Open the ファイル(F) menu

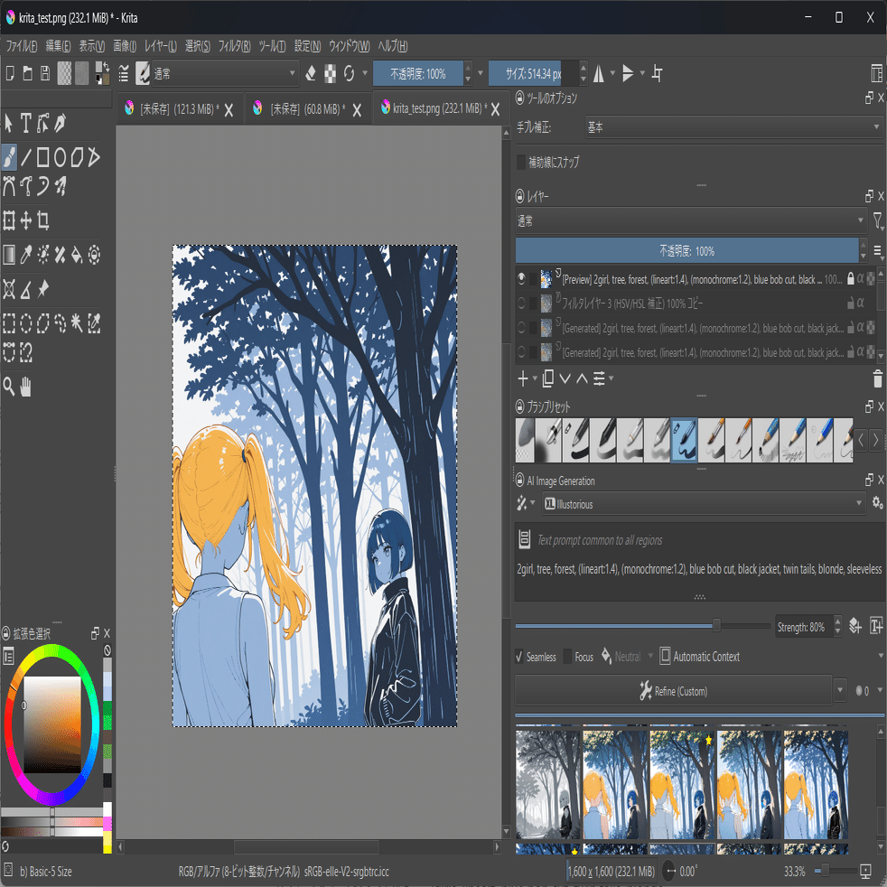pyautogui.click(x=22, y=46)
